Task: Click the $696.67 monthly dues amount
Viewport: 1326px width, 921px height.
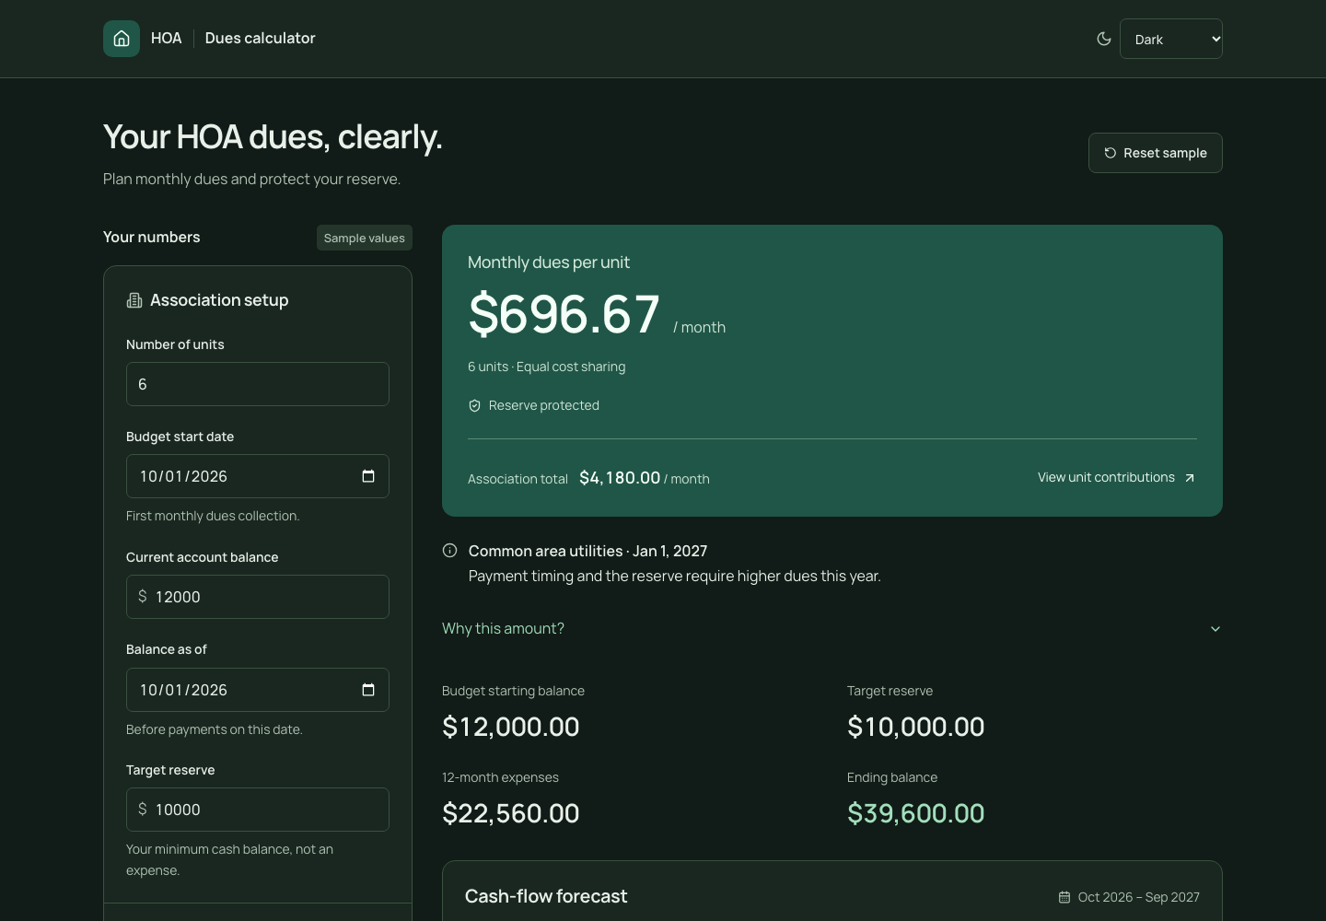Action: pyautogui.click(x=564, y=314)
